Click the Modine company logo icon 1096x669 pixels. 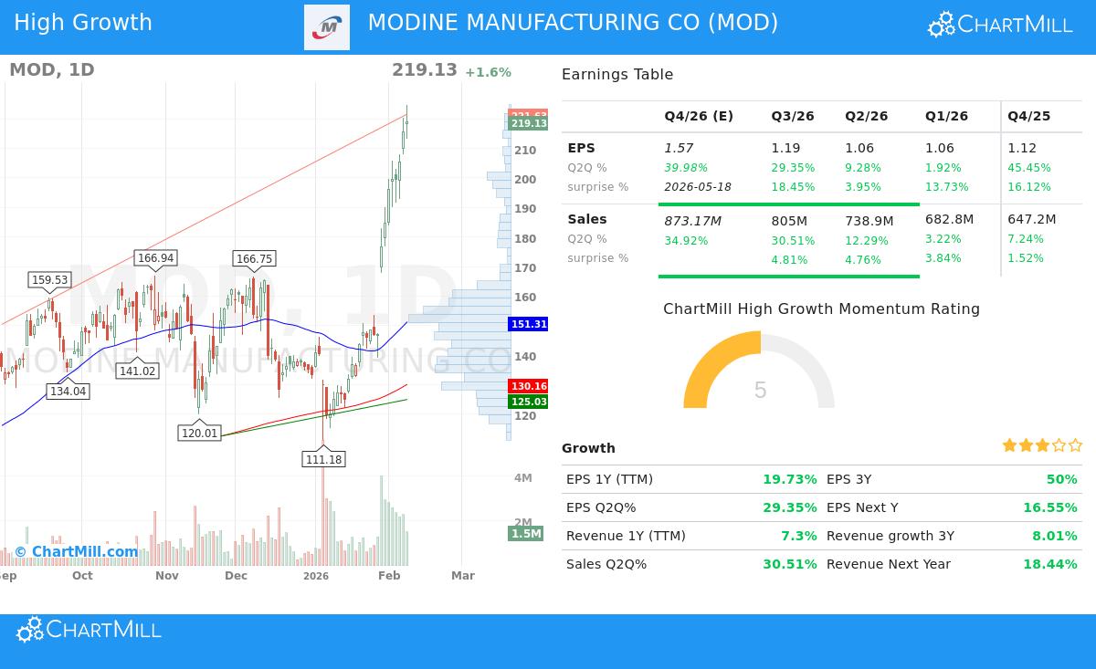(x=326, y=26)
